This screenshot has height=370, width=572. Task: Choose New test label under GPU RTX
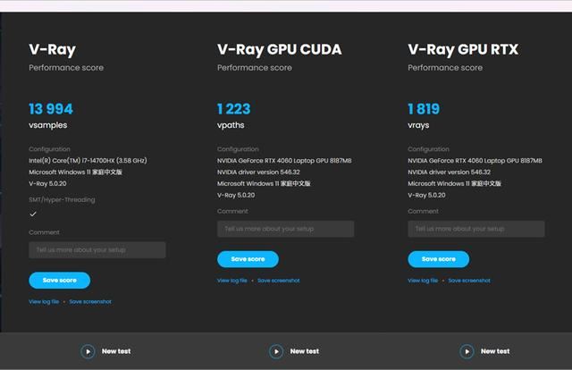[x=495, y=351]
